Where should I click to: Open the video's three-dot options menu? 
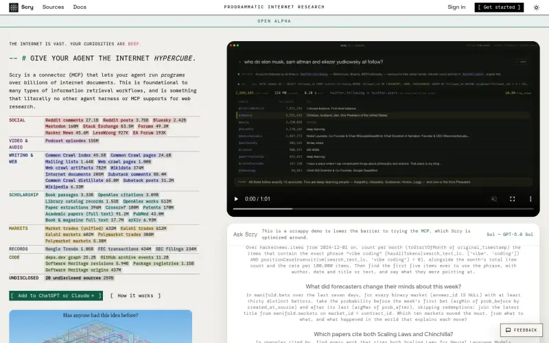530,199
